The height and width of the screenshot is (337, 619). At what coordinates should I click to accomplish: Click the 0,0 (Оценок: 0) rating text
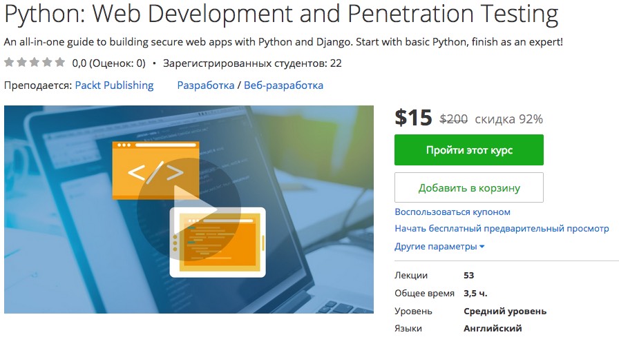tap(108, 63)
